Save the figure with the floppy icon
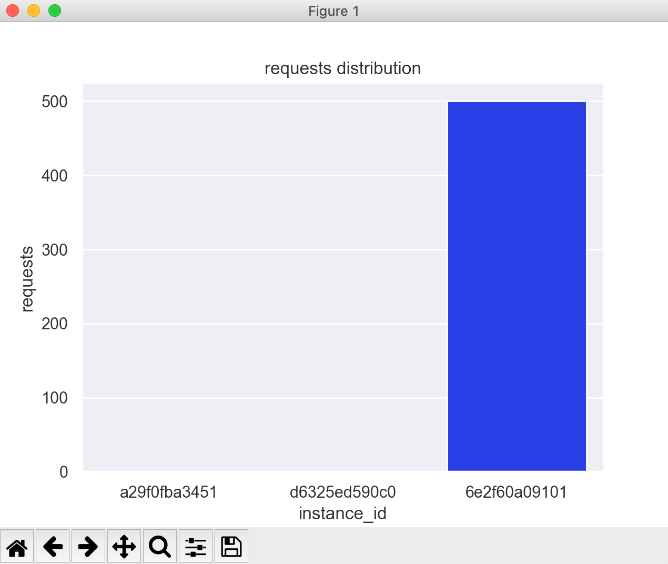The width and height of the screenshot is (668, 564). point(231,547)
